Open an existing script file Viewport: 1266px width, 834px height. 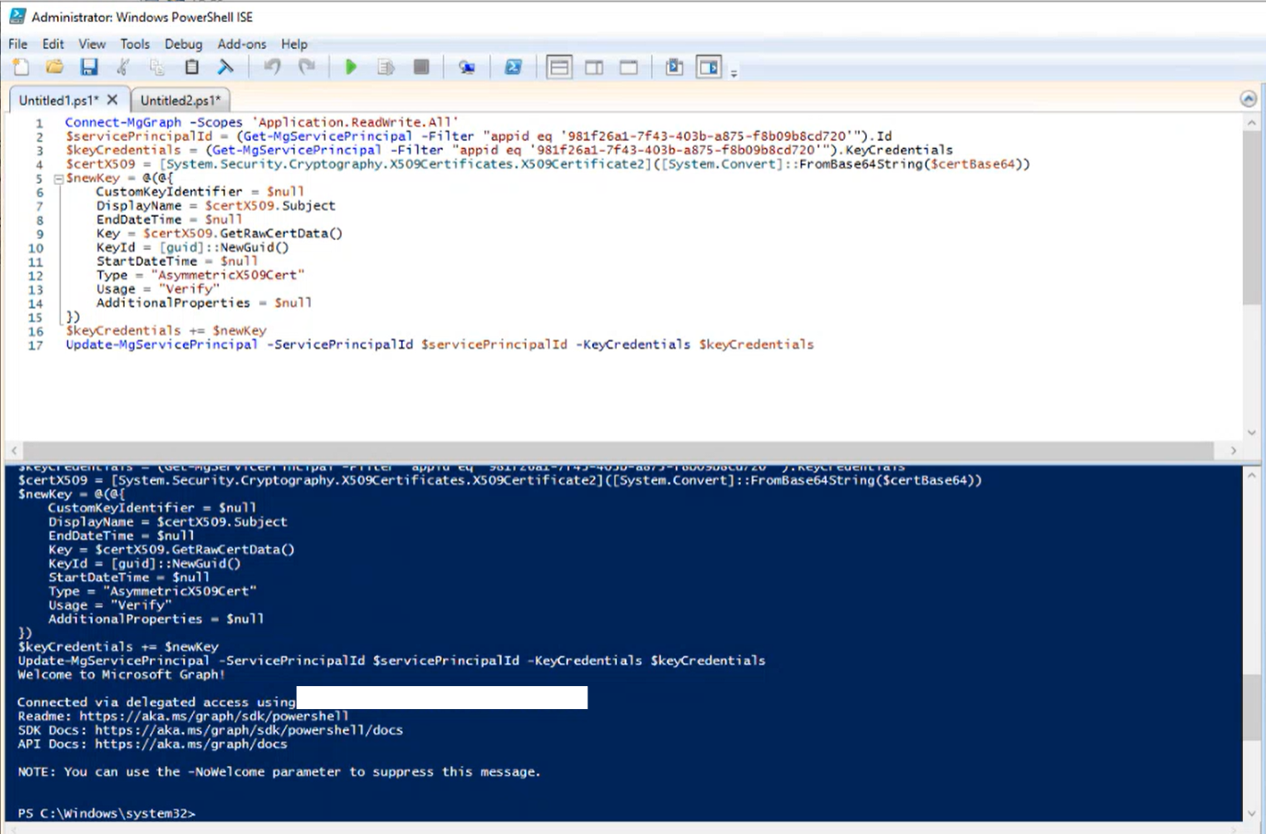click(54, 67)
